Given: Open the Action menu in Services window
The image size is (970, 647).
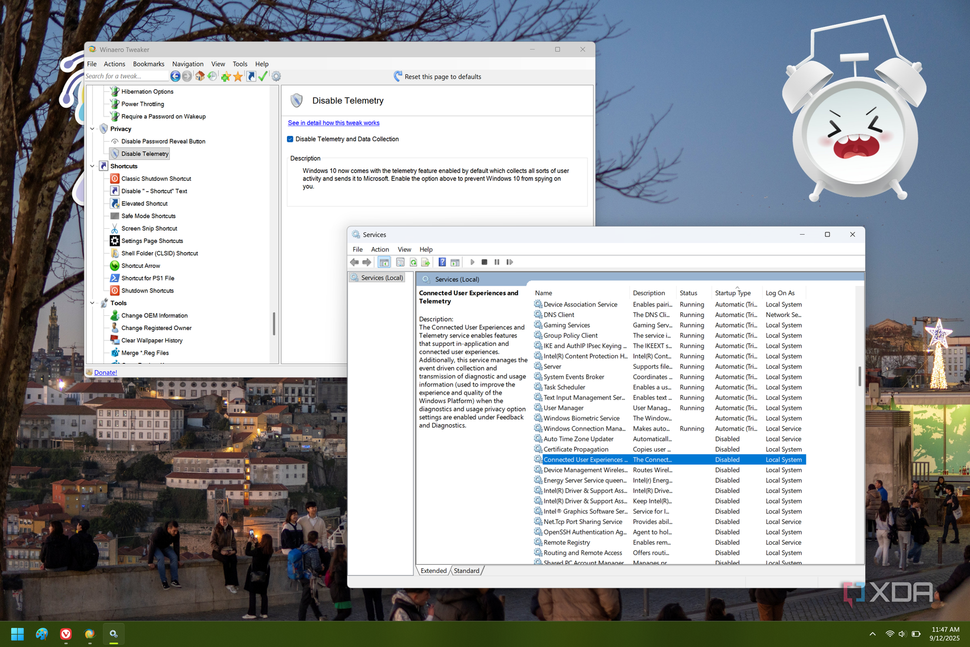Looking at the screenshot, I should point(380,249).
